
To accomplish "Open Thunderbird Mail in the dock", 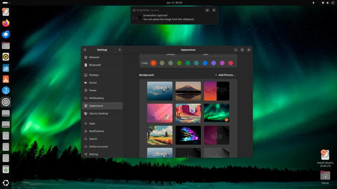I will tap(6, 34).
